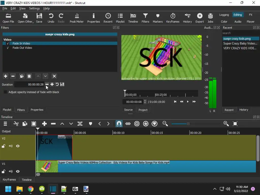Open the Playlist panel from the toolbar
Screen dimensions: 260x195
[120, 18]
